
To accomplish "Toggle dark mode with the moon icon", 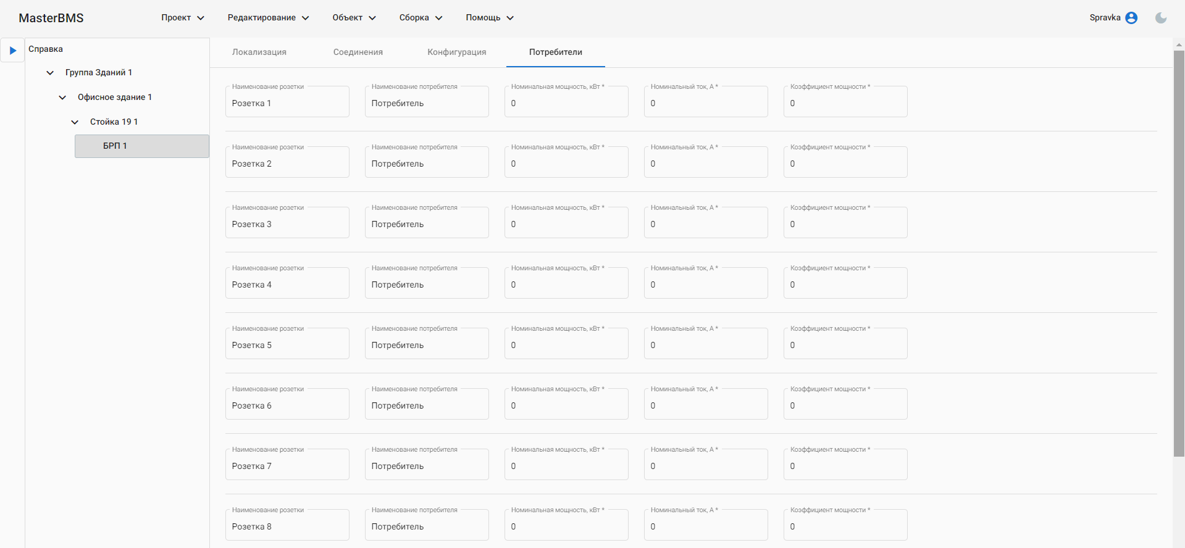I will pos(1160,18).
